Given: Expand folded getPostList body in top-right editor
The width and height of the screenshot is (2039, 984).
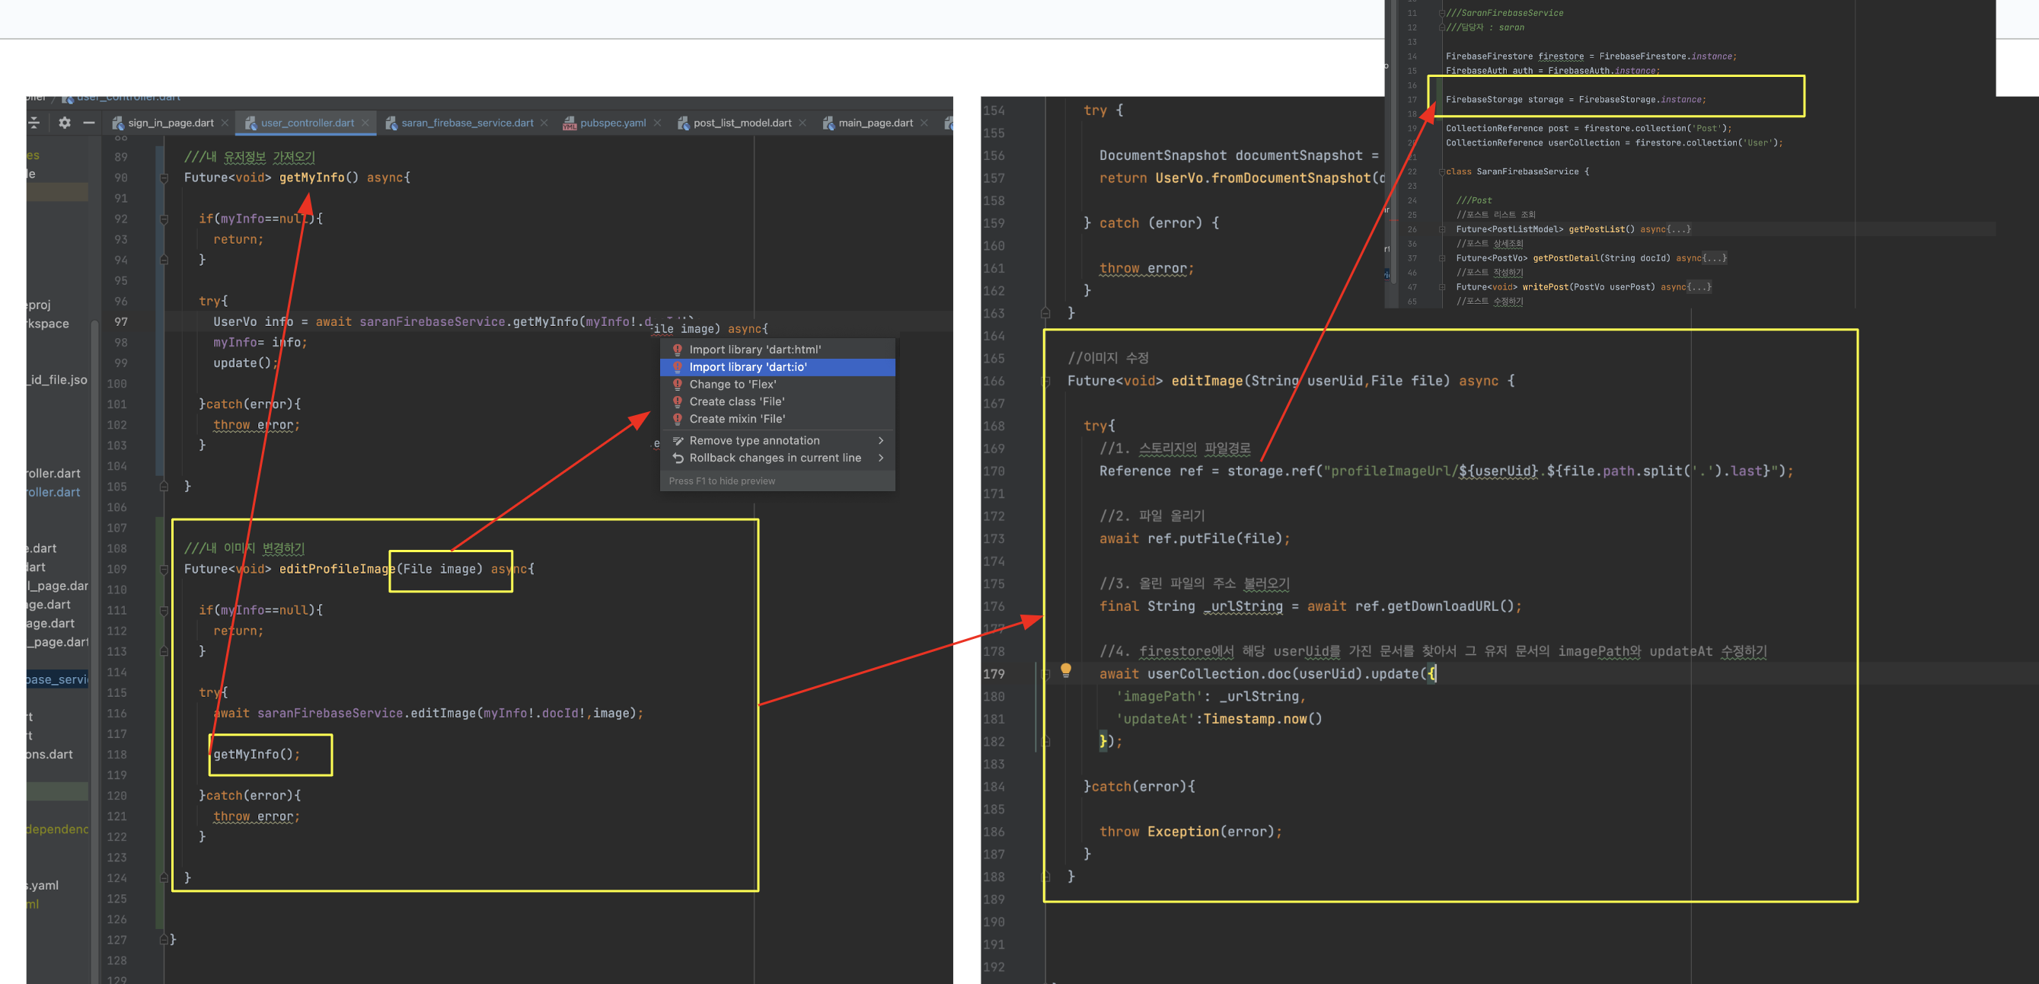Looking at the screenshot, I should (1677, 229).
